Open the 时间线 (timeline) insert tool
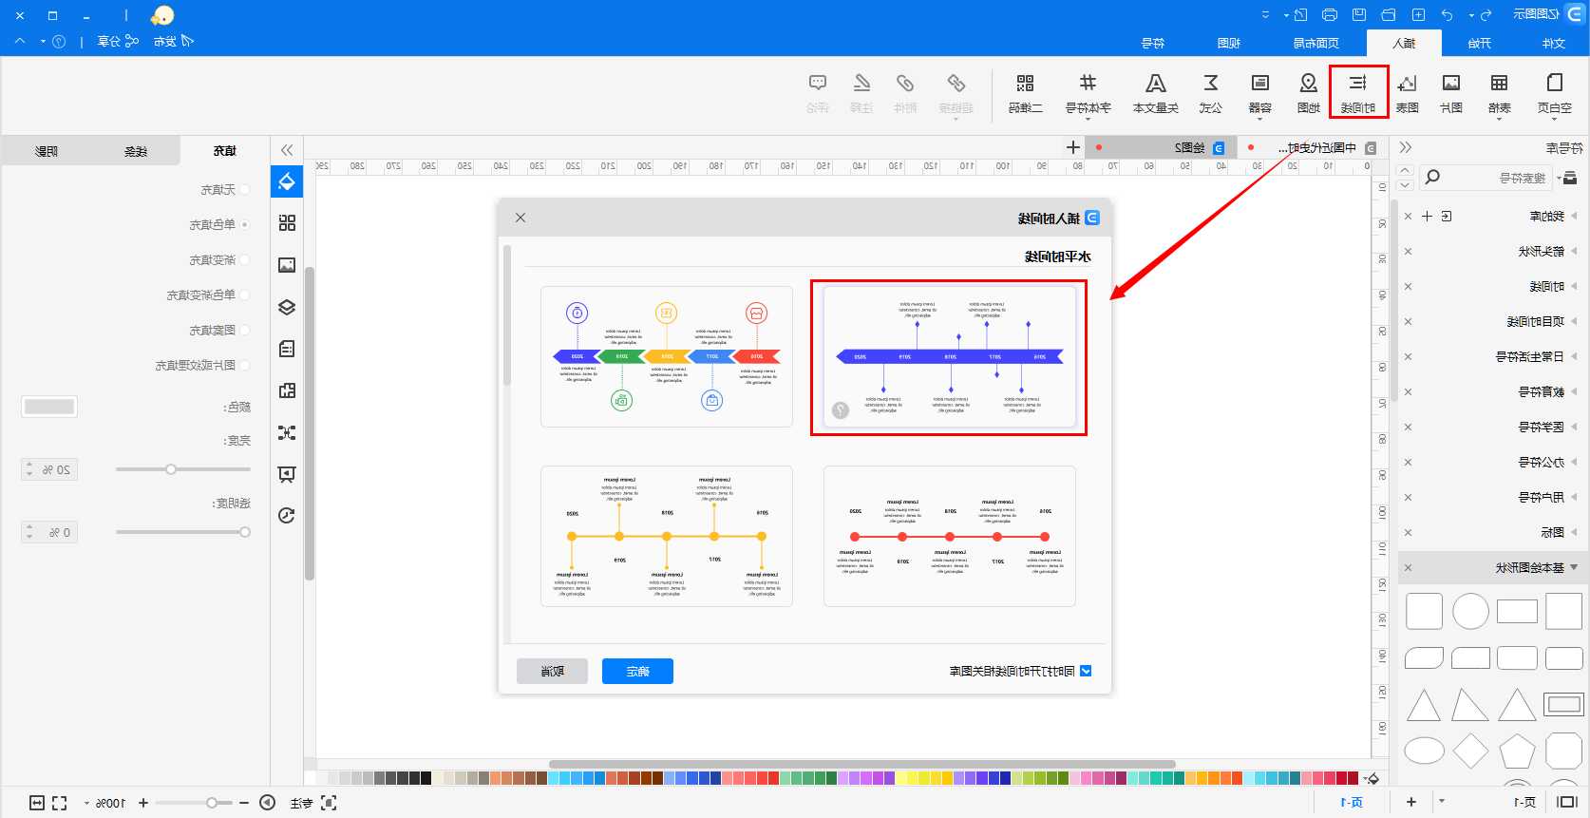 click(x=1358, y=92)
